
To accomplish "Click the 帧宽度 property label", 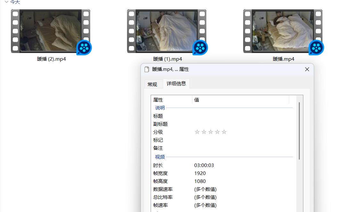I will [160, 173].
